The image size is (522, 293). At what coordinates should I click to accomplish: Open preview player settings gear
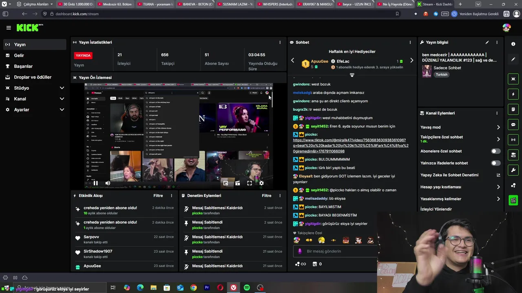pos(261,183)
